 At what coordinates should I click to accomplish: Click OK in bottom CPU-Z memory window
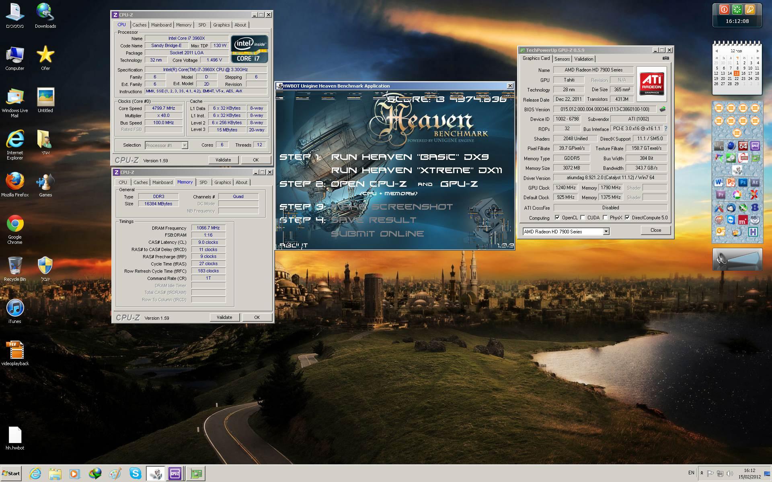click(x=257, y=317)
